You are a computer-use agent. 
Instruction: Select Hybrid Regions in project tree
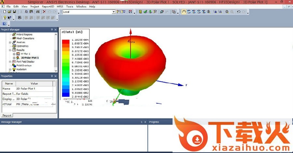(24, 34)
